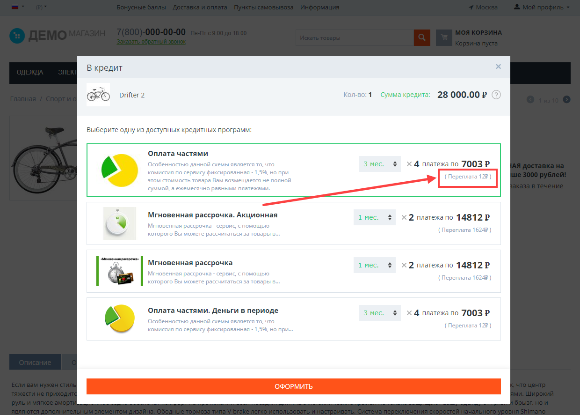Select the Мгновенная рассрочка stopwatch image

point(120,271)
